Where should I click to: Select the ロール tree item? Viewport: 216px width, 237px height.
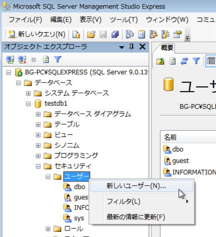pos(74,229)
